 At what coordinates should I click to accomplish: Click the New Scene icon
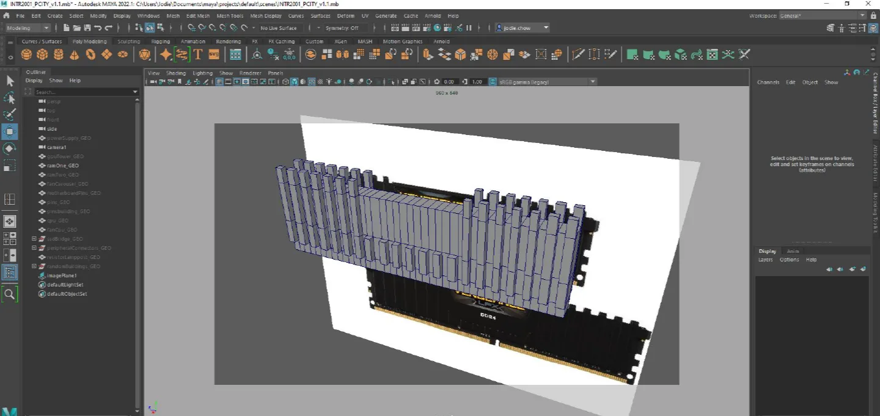66,27
